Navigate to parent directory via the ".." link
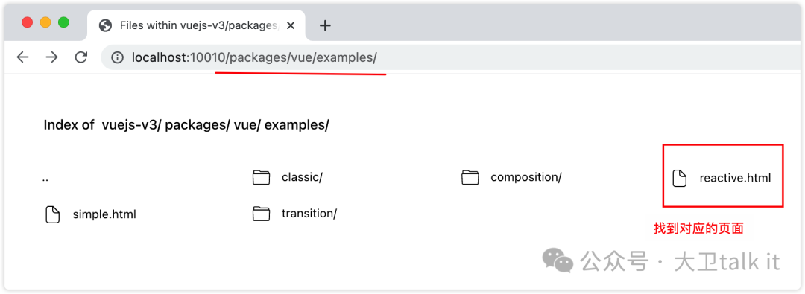 (45, 179)
